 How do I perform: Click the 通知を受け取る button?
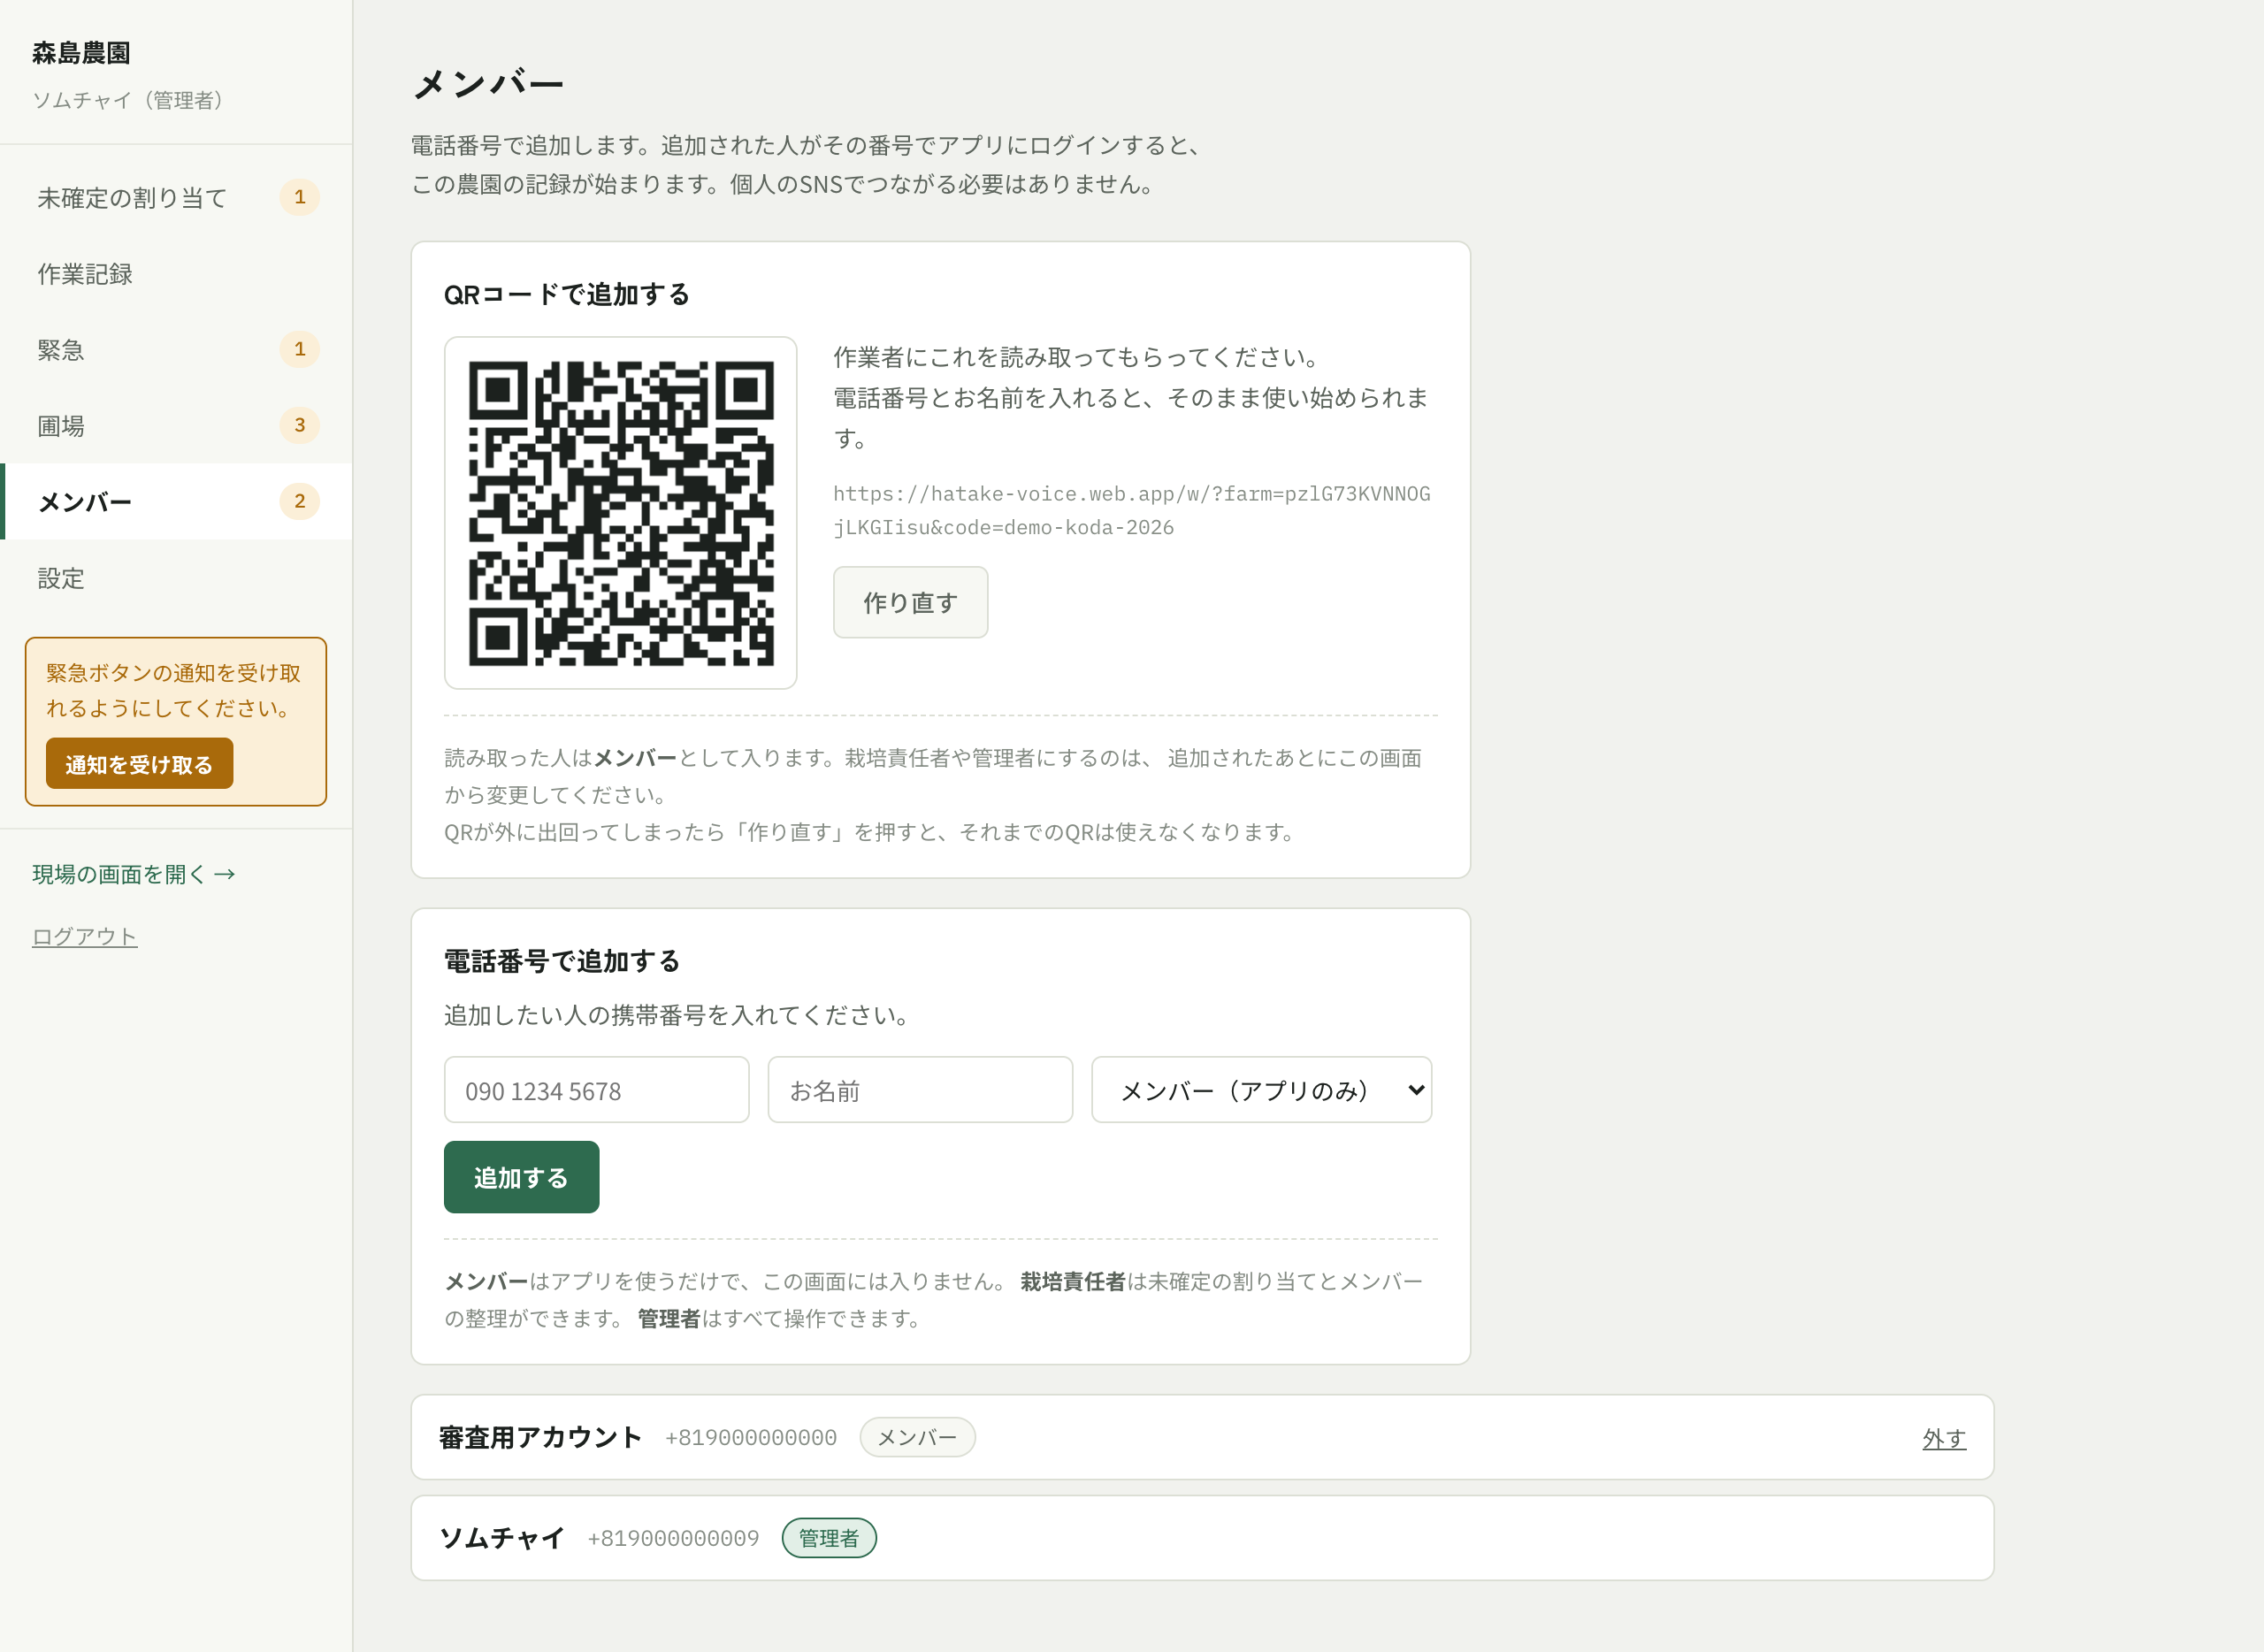[x=139, y=764]
